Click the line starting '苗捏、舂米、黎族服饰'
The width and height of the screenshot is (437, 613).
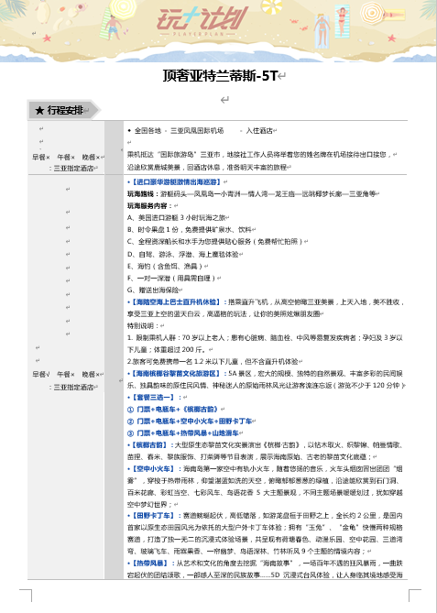[x=250, y=456]
